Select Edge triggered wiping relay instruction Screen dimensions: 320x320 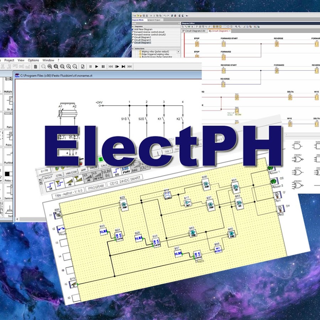point(155,54)
